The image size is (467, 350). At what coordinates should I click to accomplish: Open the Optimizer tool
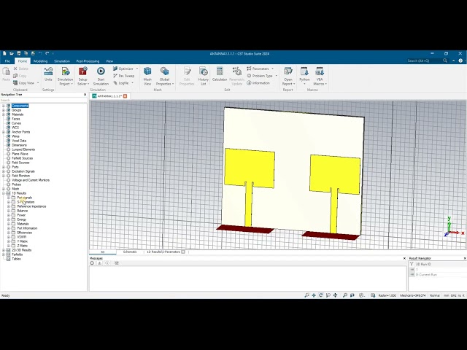pos(123,69)
